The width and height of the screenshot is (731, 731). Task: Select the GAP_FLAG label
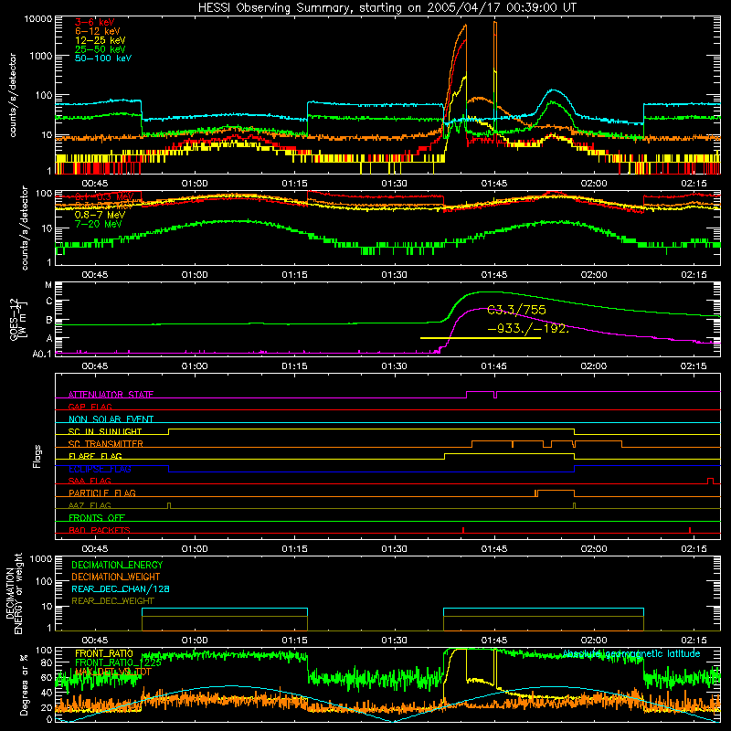click(90, 407)
